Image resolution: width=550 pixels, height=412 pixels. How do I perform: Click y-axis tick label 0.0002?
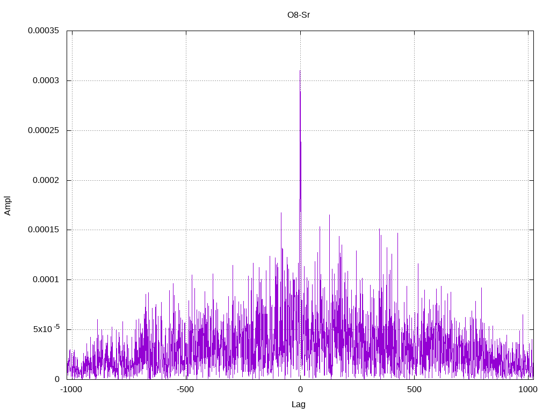(x=46, y=180)
